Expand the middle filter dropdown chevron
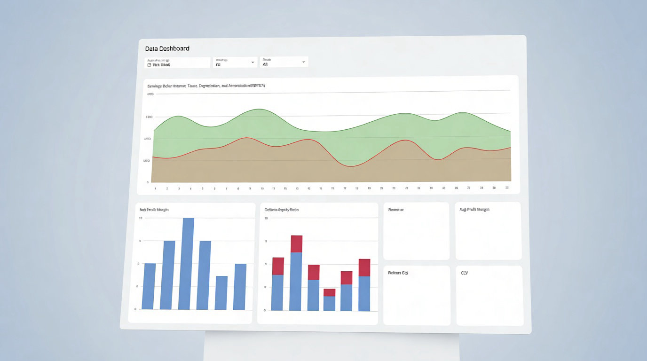647x361 pixels. coord(253,62)
